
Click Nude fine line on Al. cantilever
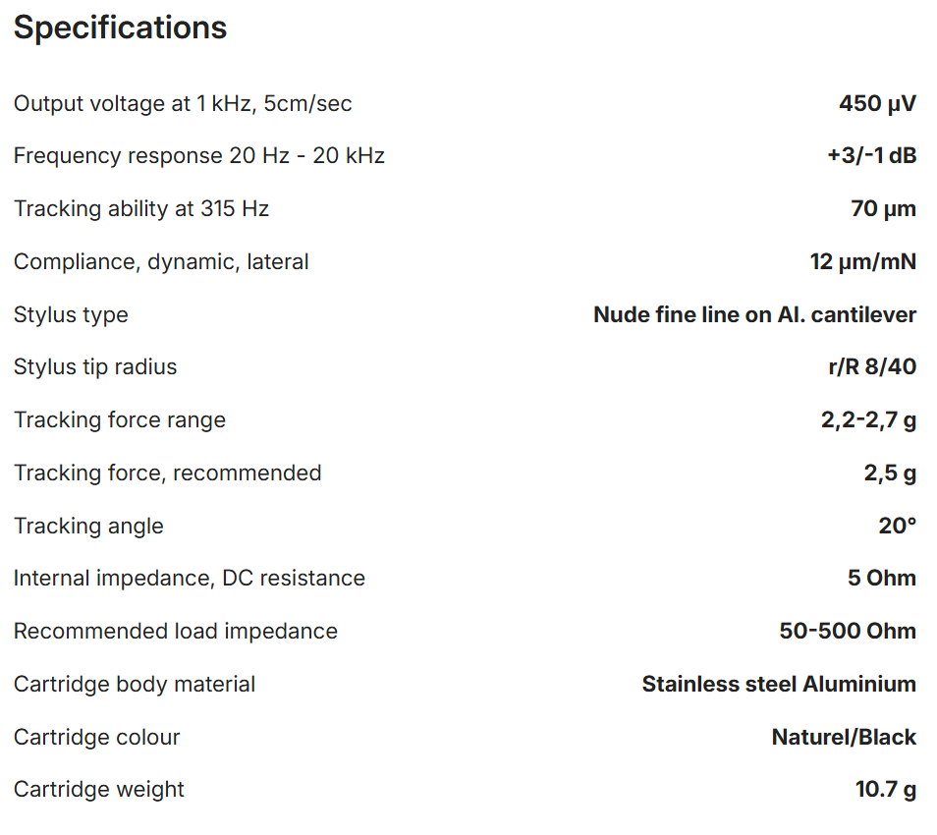(754, 315)
